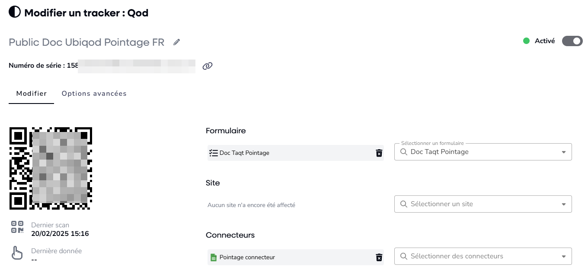This screenshot has width=588, height=270.
Task: Delete the Doc Taqt Pointage form
Action: [x=379, y=153]
